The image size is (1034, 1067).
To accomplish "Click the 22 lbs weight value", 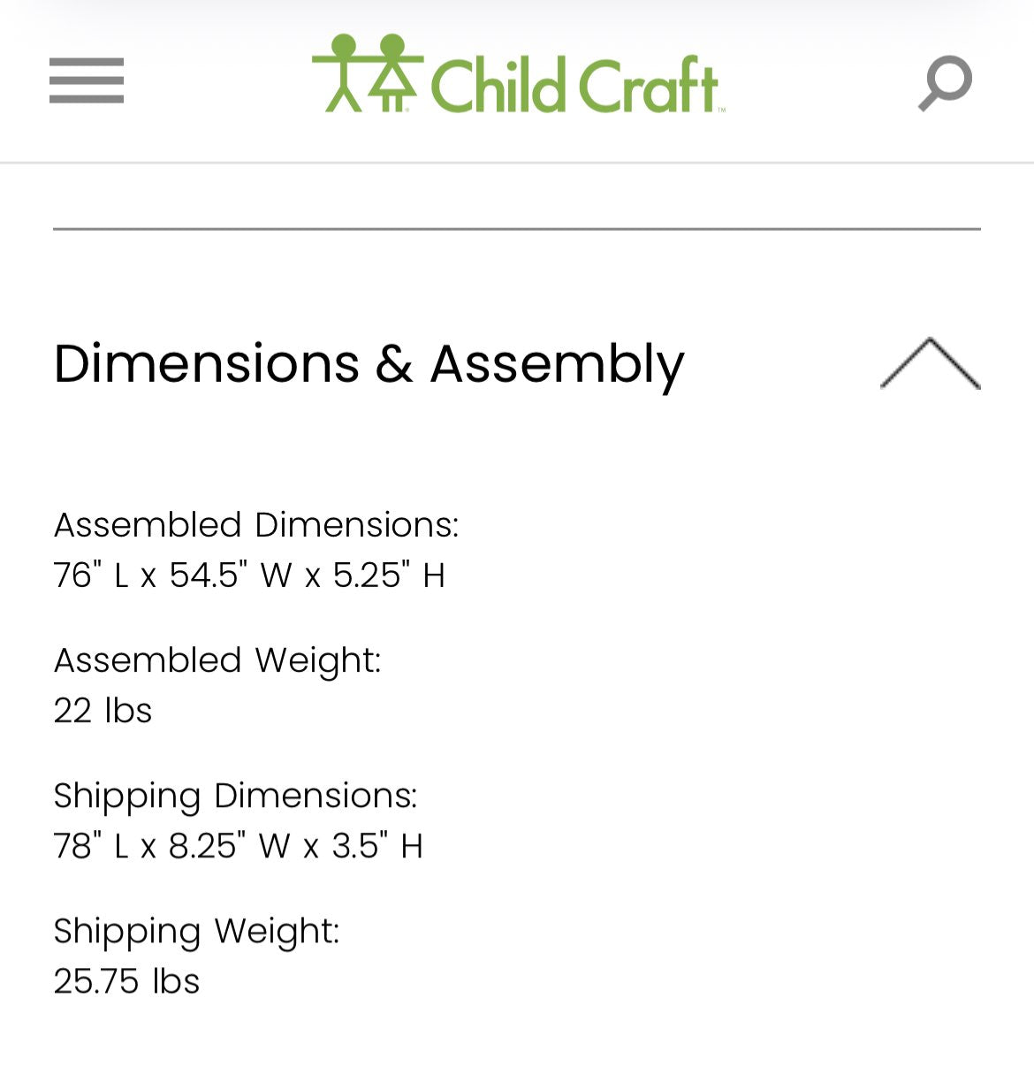I will coord(103,711).
